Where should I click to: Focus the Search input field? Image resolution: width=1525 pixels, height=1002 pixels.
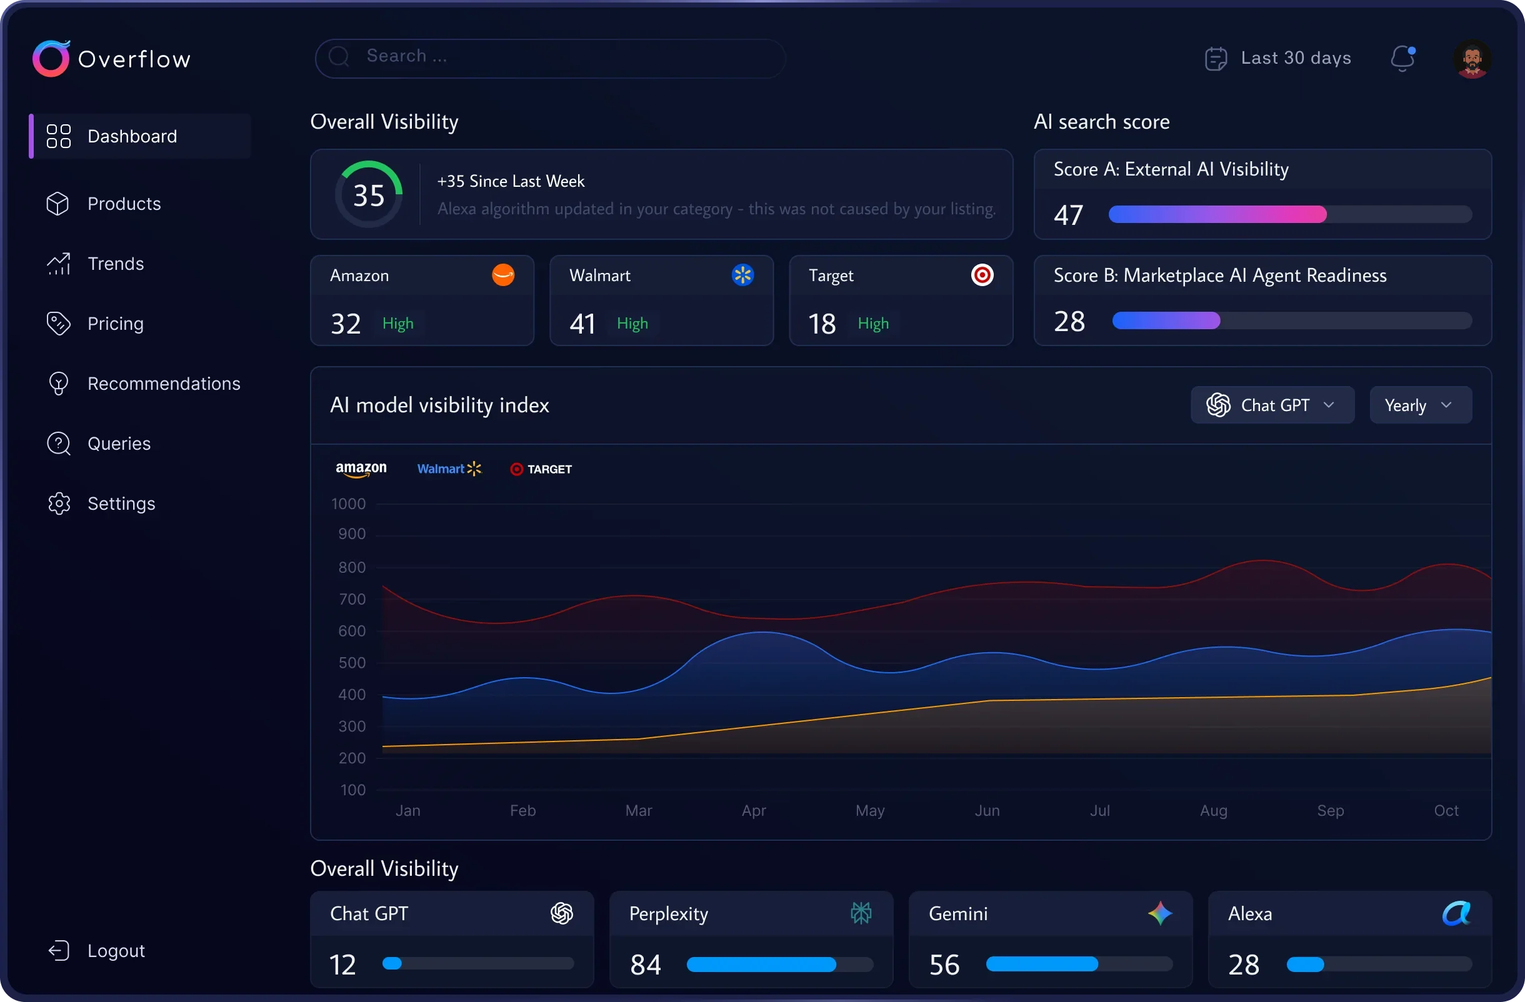point(550,57)
